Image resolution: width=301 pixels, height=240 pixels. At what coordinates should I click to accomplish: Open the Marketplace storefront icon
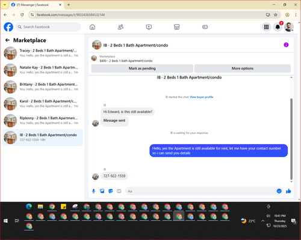[177, 27]
